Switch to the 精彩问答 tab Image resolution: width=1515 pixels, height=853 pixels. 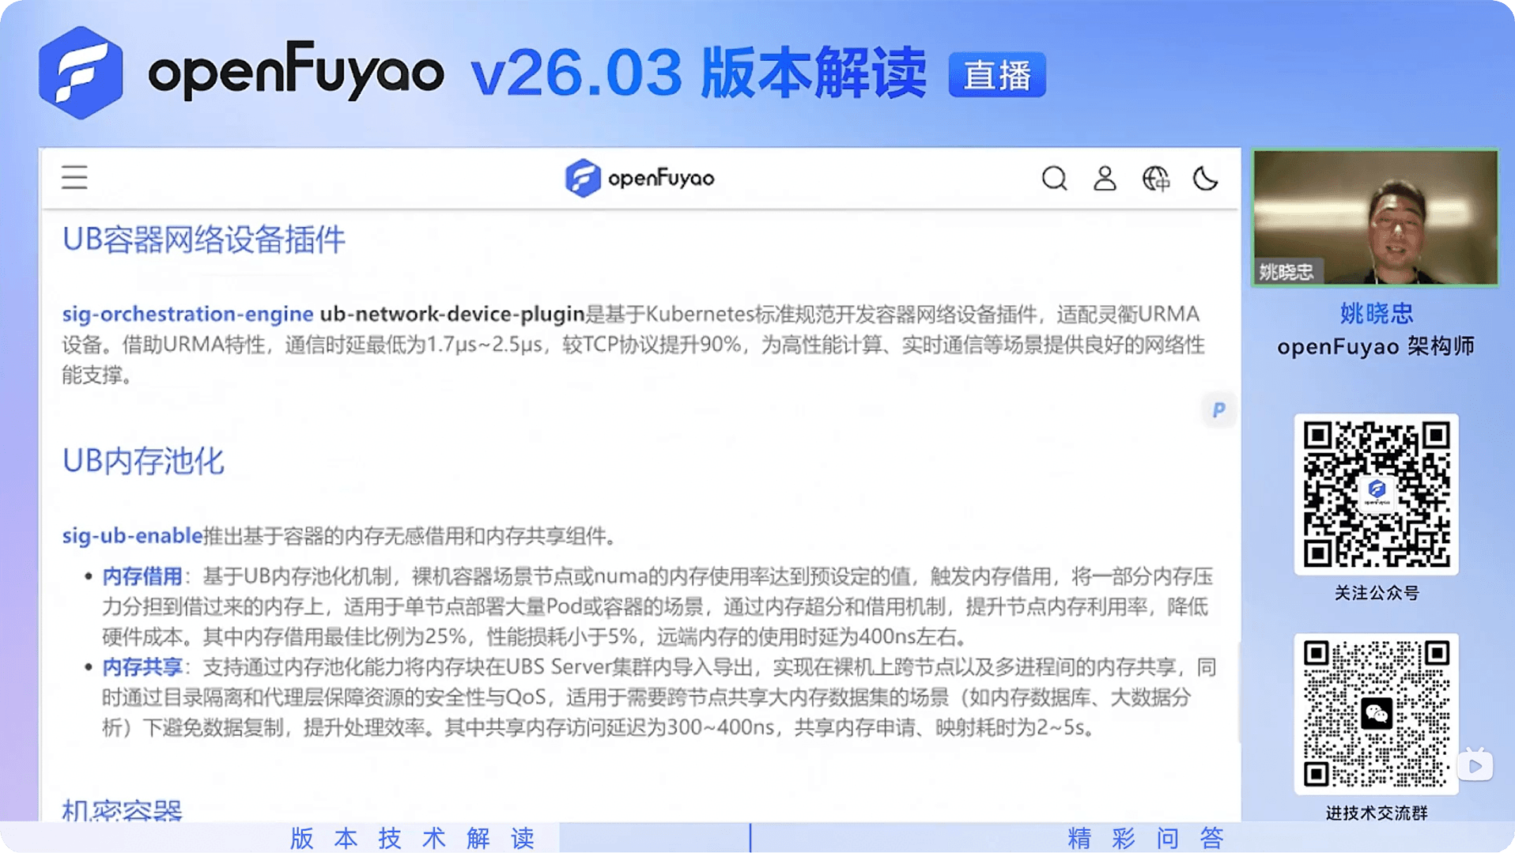coord(1146,838)
